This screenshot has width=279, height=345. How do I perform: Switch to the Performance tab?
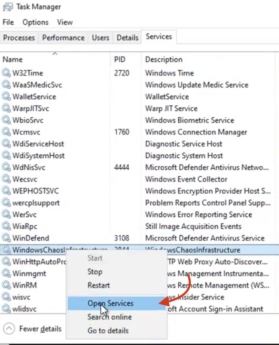pyautogui.click(x=63, y=38)
